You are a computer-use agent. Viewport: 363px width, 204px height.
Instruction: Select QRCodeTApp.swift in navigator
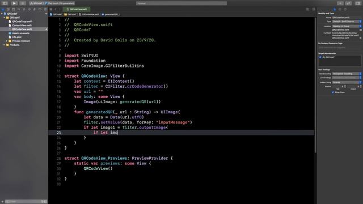pyautogui.click(x=22, y=22)
